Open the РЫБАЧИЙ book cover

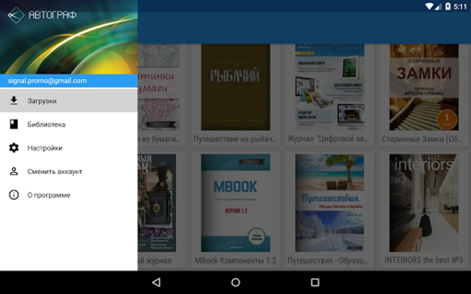pos(235,87)
